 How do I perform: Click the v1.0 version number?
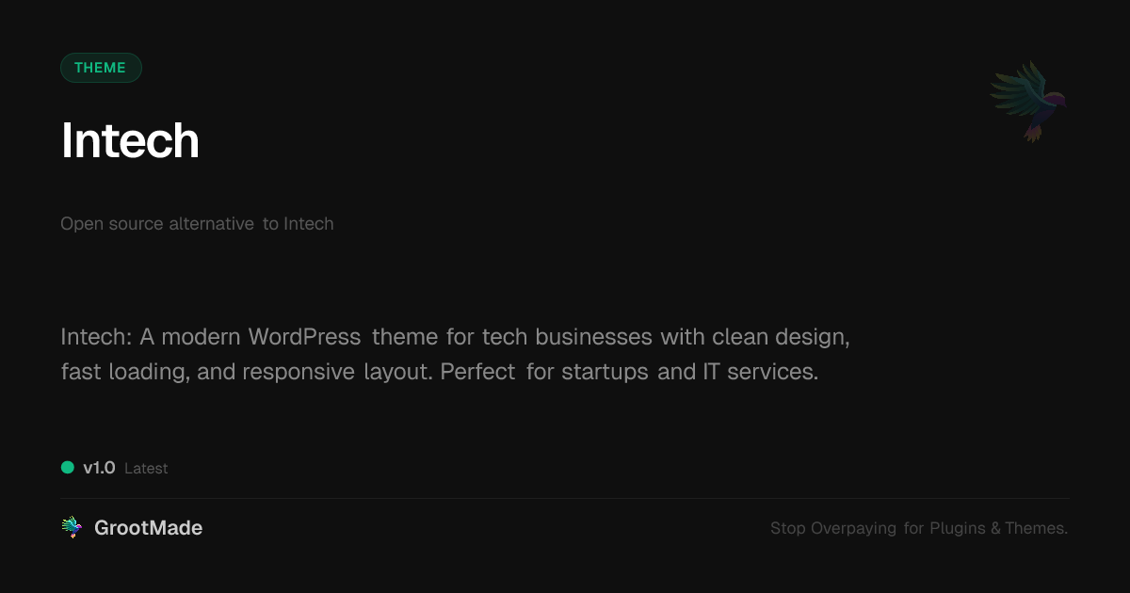pos(99,468)
